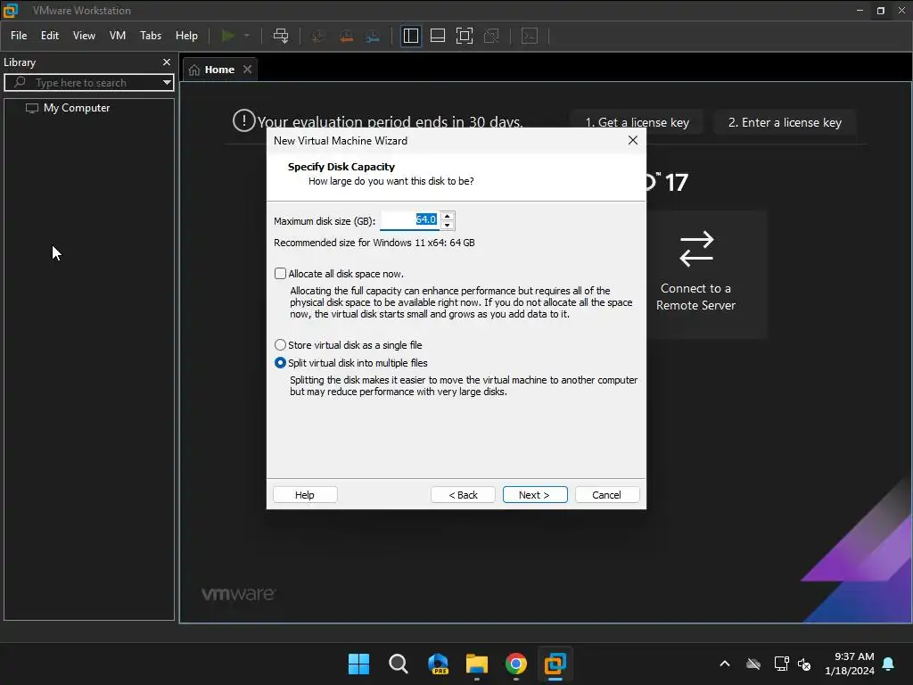The height and width of the screenshot is (685, 913).
Task: Click the green Power On play button
Action: pos(227,36)
